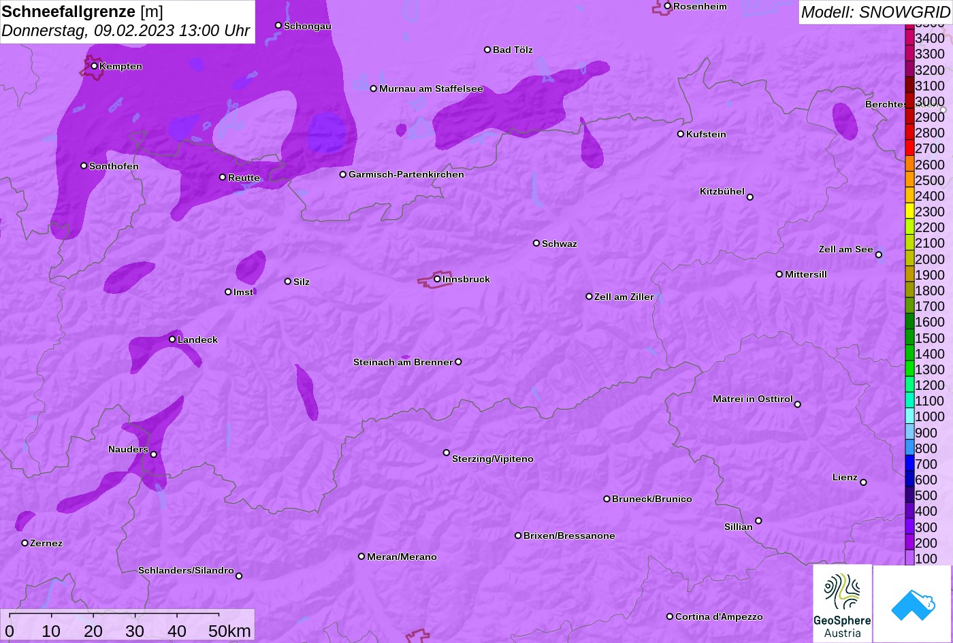The image size is (953, 643).
Task: Click the Kitzbühel marker dot
Action: click(x=750, y=197)
